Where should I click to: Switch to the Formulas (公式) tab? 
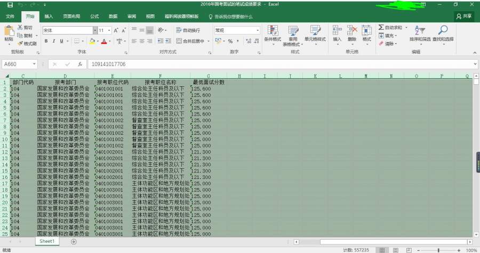(x=94, y=16)
